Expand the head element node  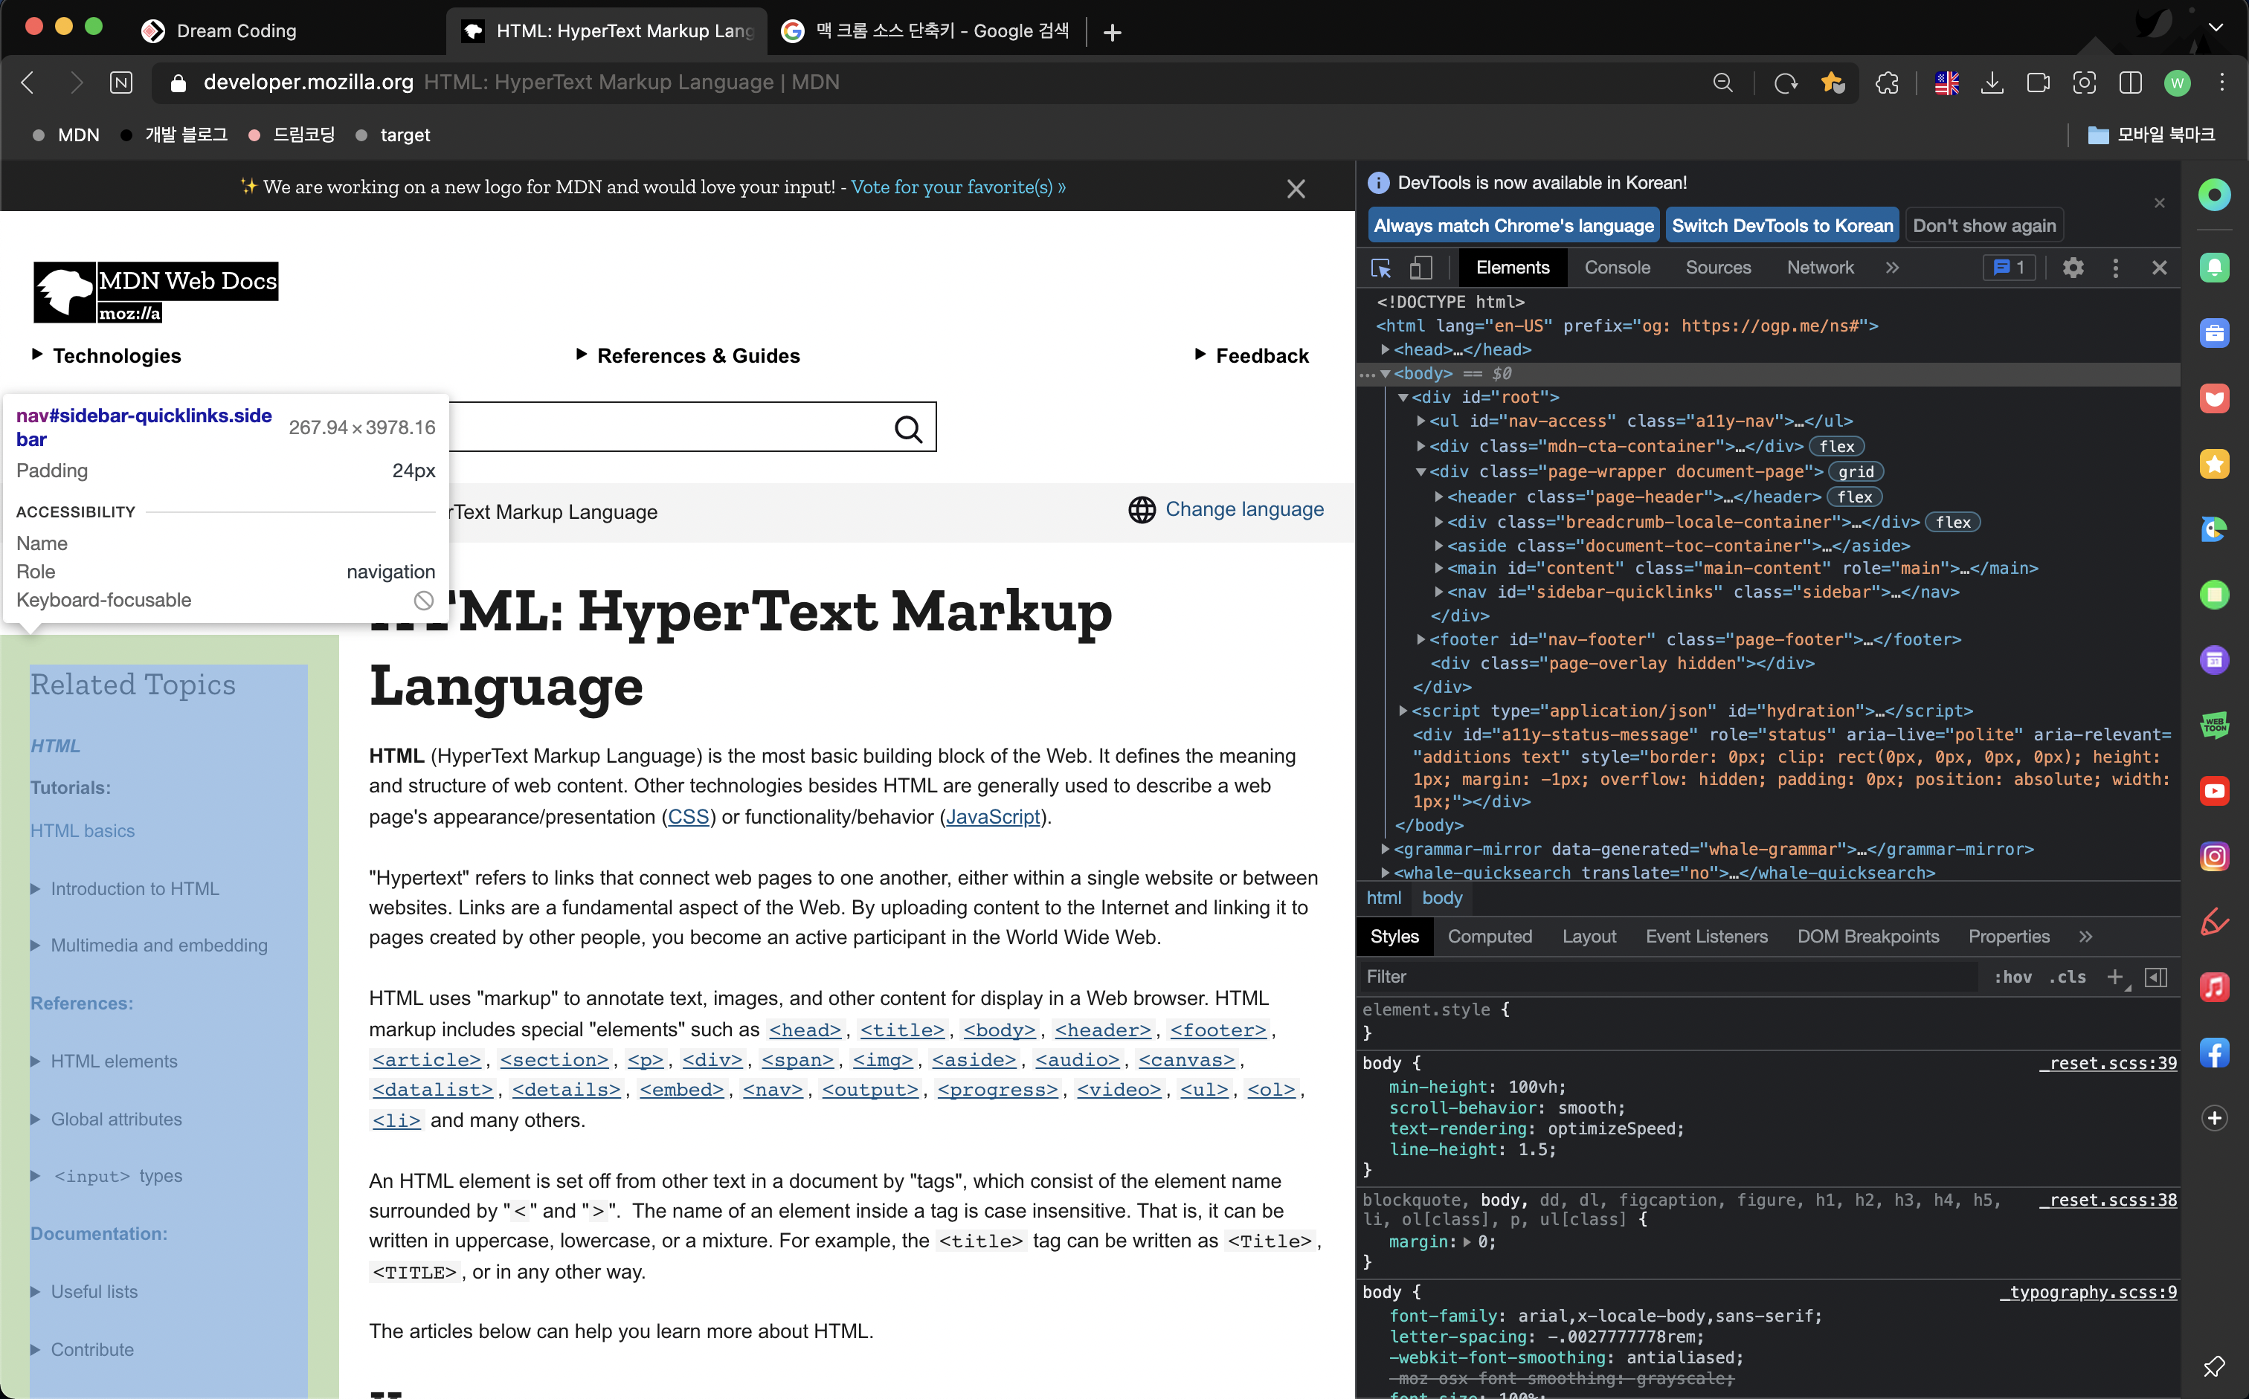click(x=1386, y=349)
